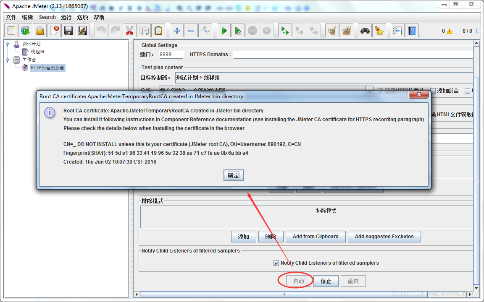Click the Close test plan icon
This screenshot has height=302, width=484.
click(54, 31)
